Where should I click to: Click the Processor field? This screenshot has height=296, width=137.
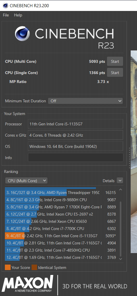[x=76, y=124]
